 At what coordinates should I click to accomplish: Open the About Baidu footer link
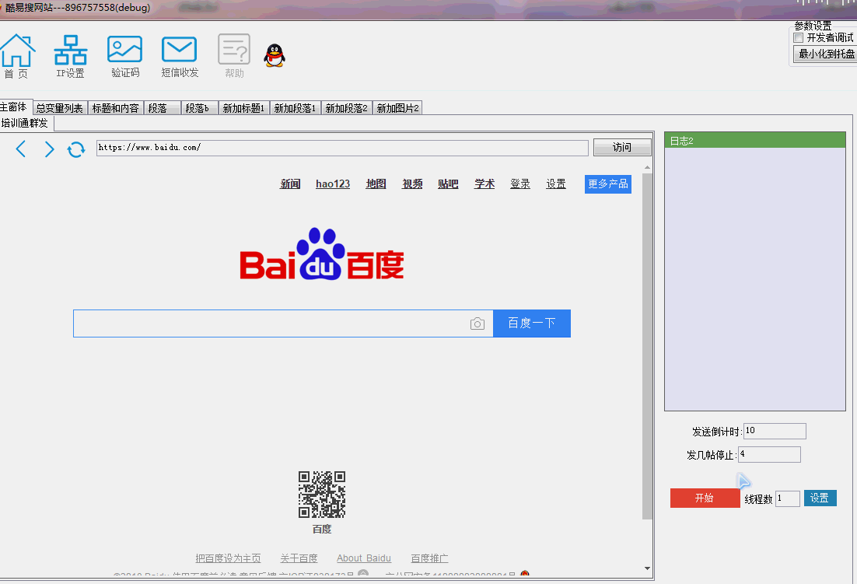[x=364, y=558]
